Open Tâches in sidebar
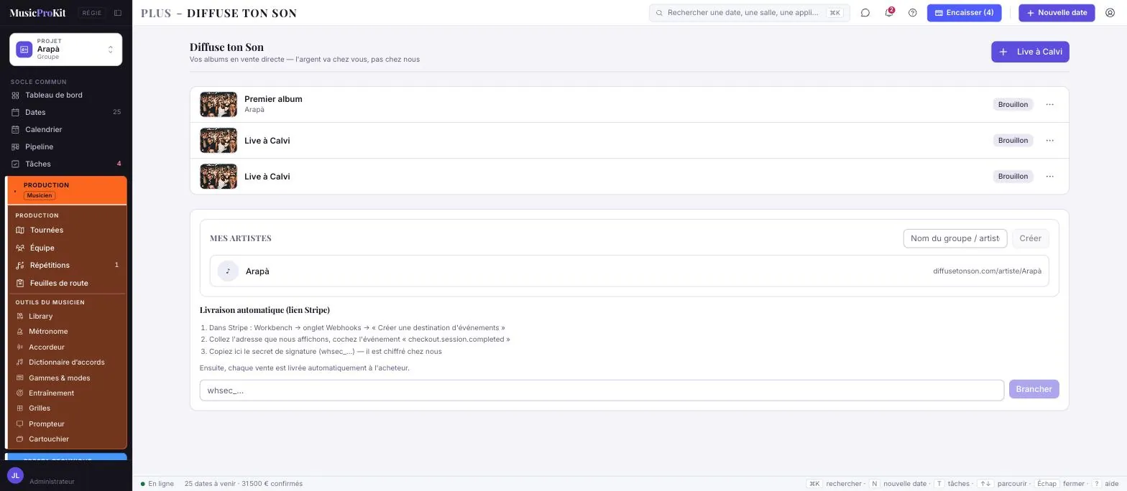 [x=65, y=164]
